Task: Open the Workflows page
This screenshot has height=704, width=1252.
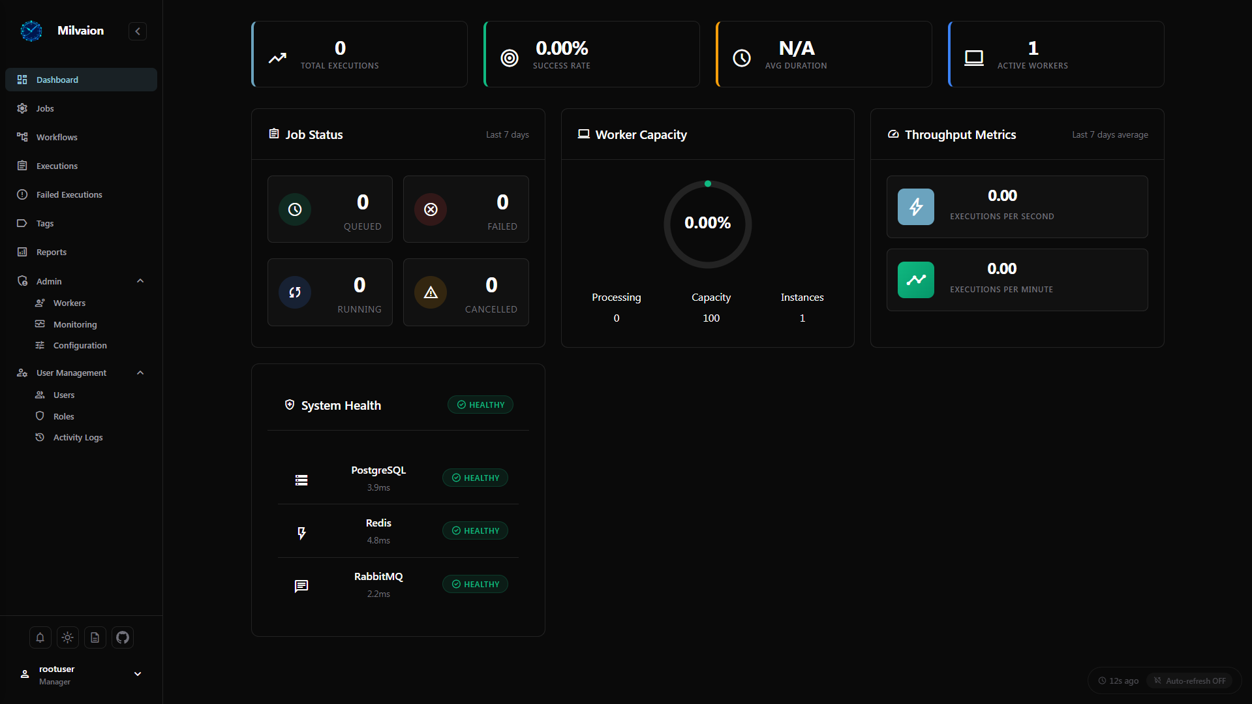Action: click(81, 137)
